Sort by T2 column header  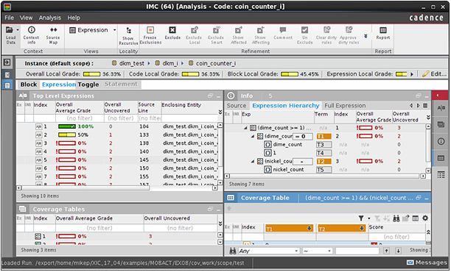(341, 229)
